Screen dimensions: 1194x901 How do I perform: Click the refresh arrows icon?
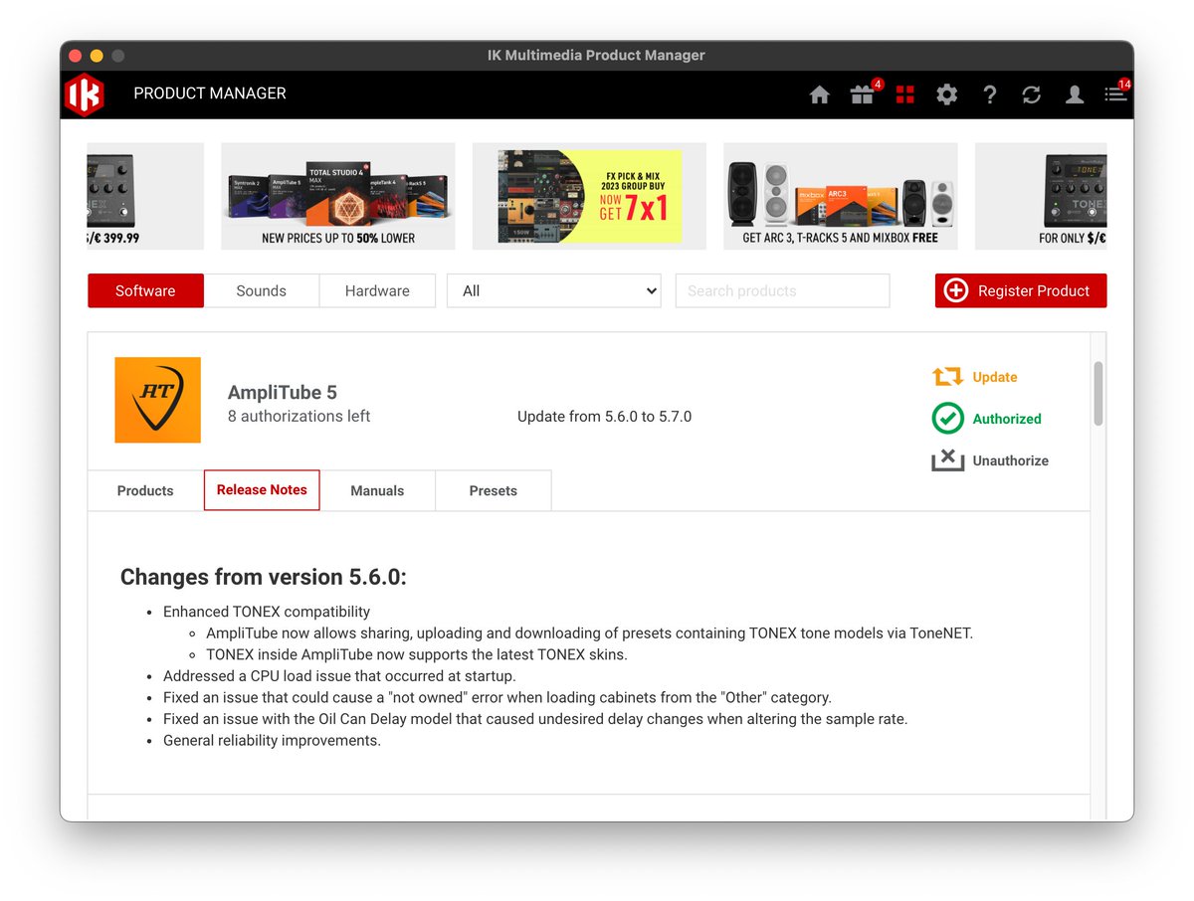tap(1032, 94)
